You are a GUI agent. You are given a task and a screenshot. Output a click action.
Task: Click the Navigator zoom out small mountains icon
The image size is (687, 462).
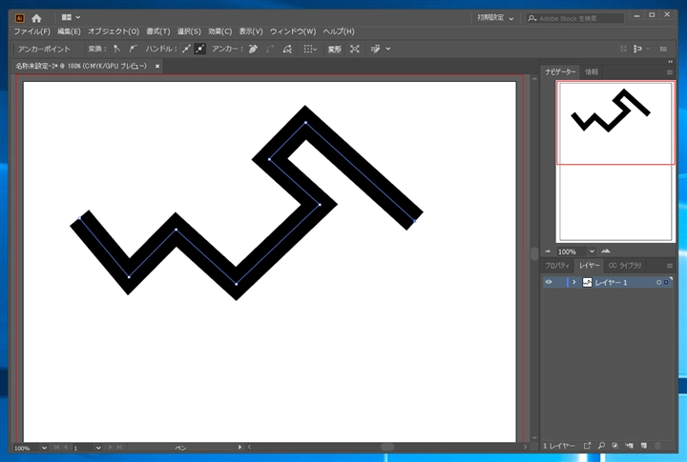pyautogui.click(x=548, y=251)
